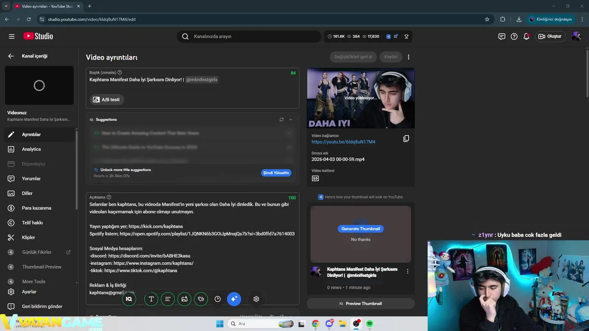Open Windows Start menu
The image size is (589, 331).
click(x=219, y=324)
